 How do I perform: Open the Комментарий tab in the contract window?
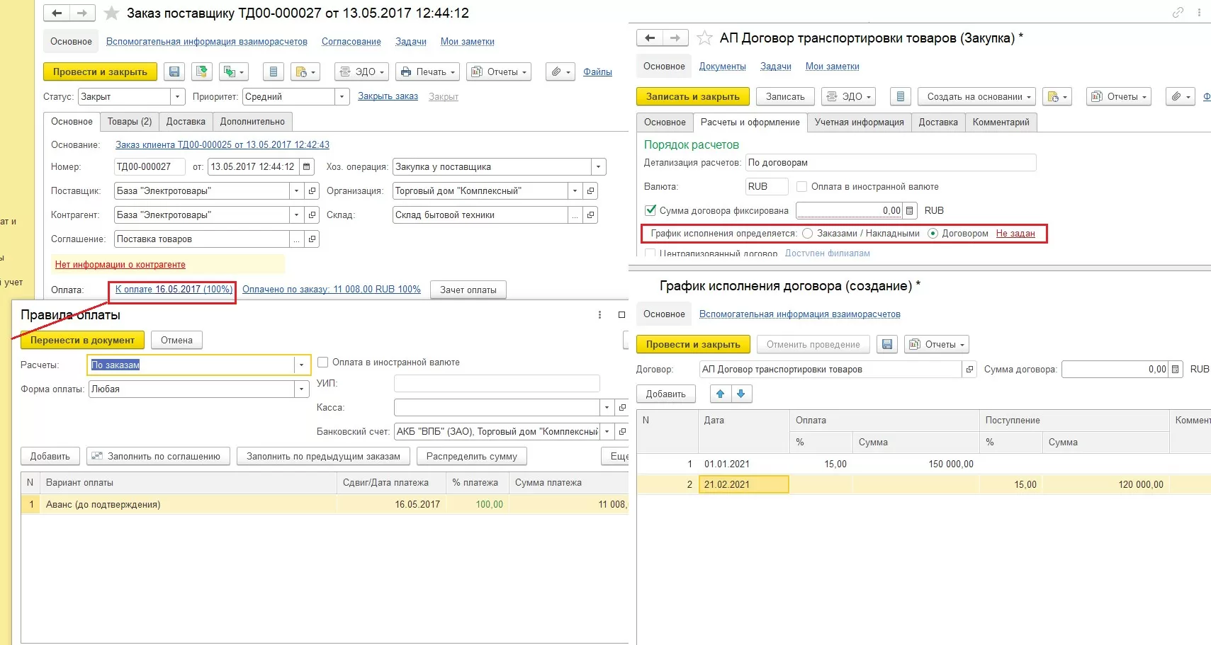[x=1001, y=122]
